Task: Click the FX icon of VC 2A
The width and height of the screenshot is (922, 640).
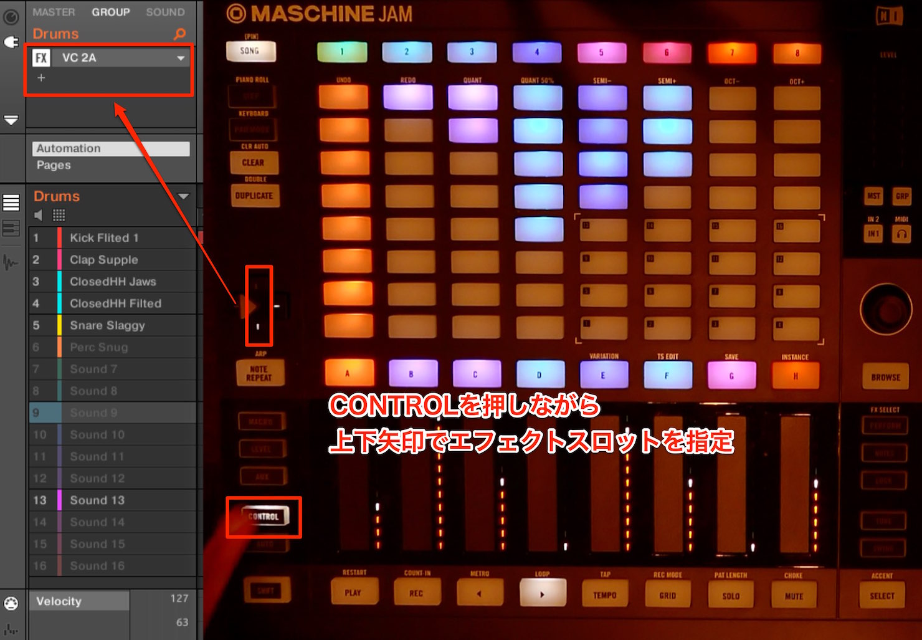Action: pos(41,58)
